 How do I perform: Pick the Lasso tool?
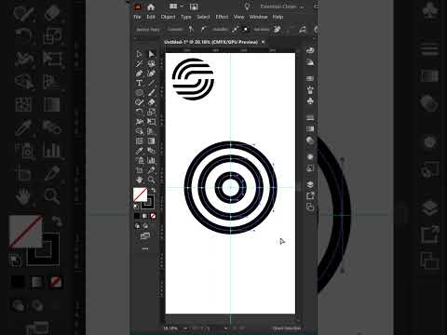(152, 63)
